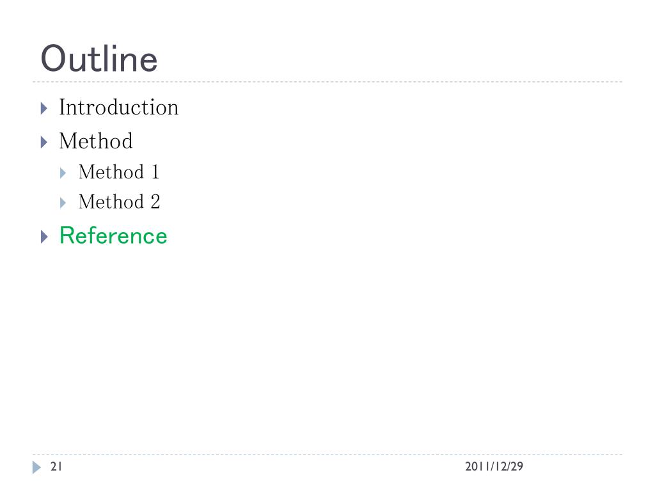Click the slide number 21

(56, 466)
